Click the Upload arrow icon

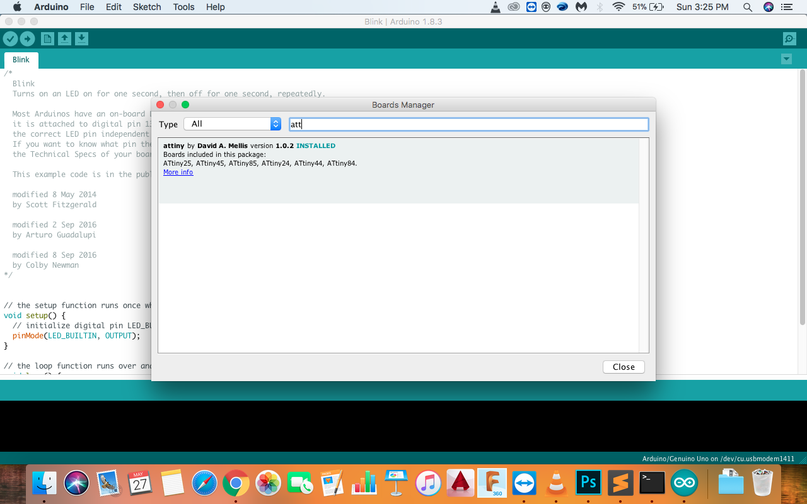27,39
